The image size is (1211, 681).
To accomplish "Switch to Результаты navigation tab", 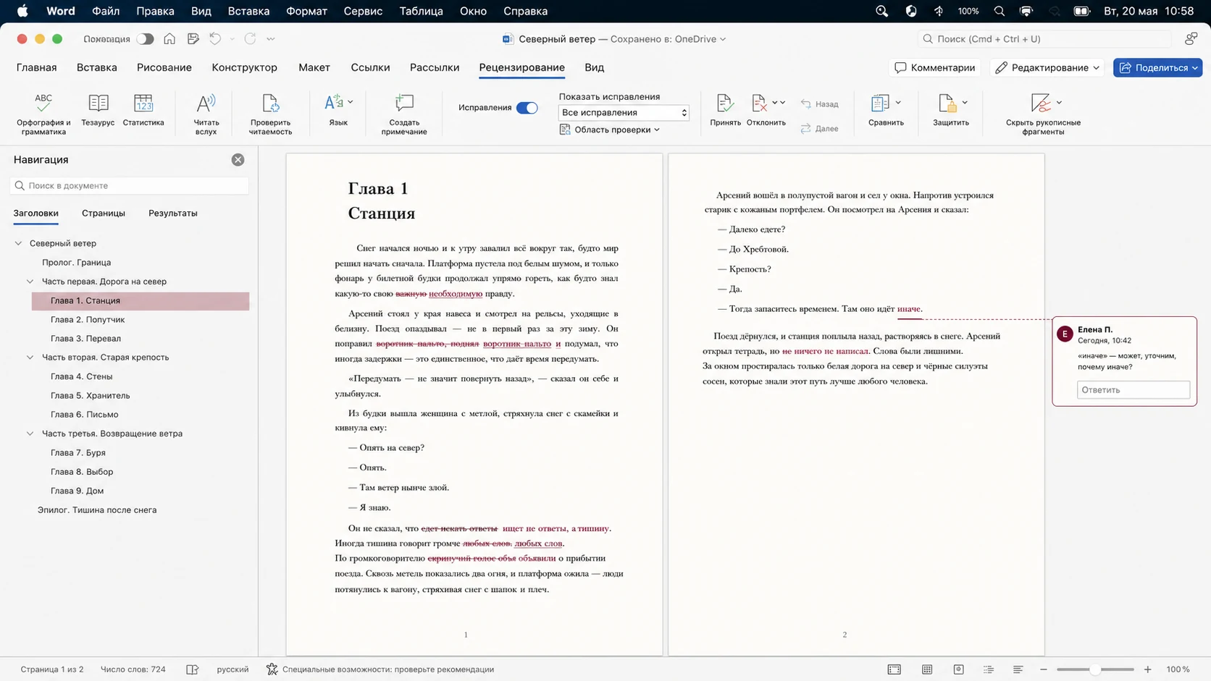I will [173, 213].
